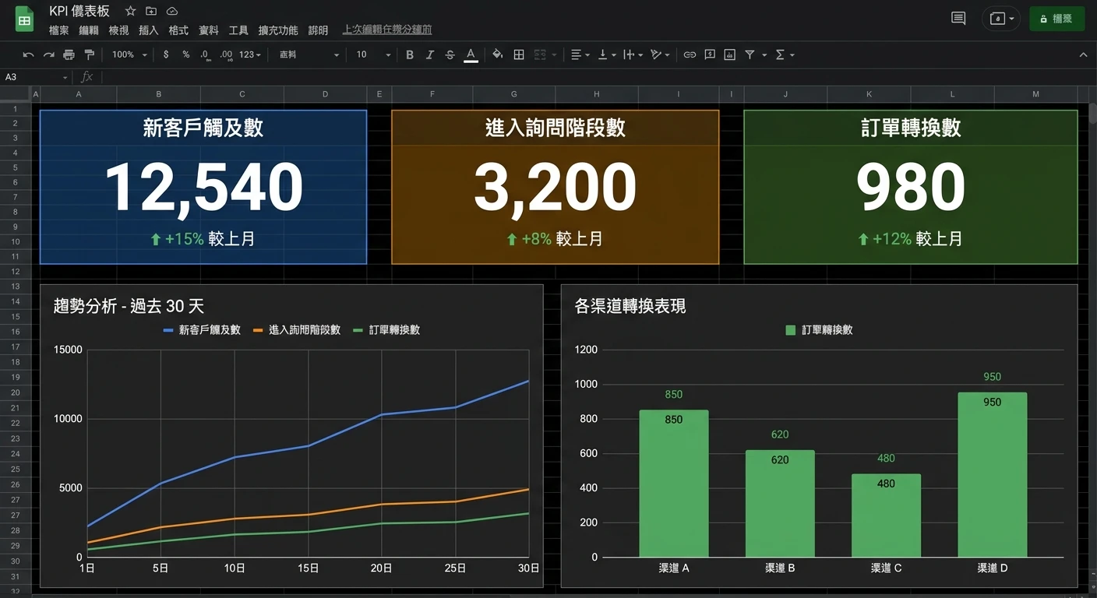Image resolution: width=1097 pixels, height=598 pixels.
Task: Activate the paint format tool
Action: coord(89,55)
